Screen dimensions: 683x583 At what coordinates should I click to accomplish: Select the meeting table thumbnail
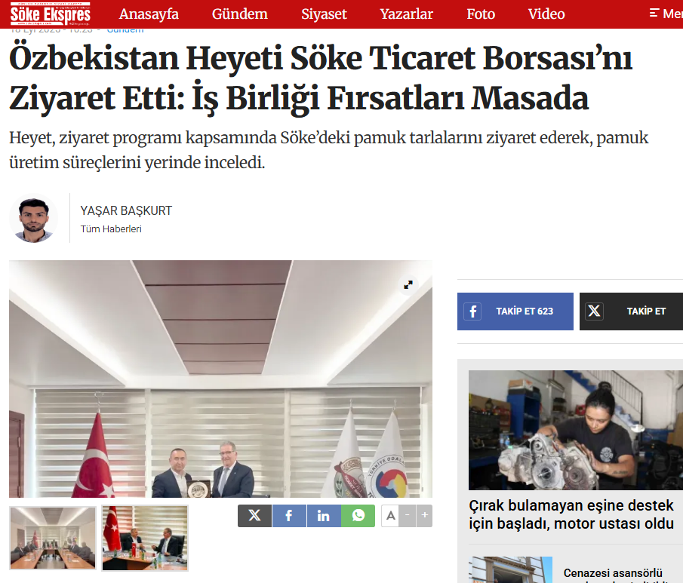(53, 539)
